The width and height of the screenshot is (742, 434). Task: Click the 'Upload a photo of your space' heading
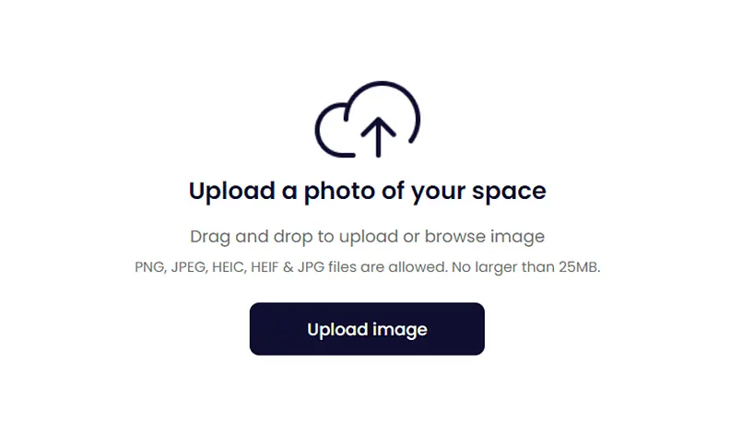pos(367,192)
